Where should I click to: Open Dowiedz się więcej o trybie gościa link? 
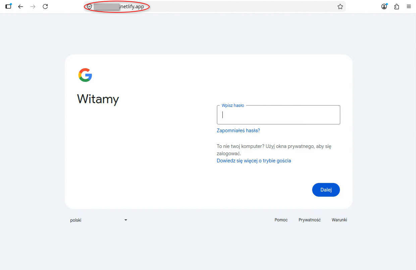tap(254, 161)
